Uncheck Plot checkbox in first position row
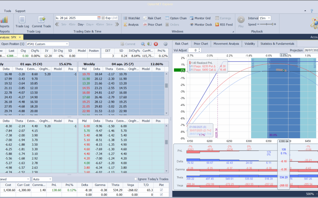 click(x=161, y=190)
